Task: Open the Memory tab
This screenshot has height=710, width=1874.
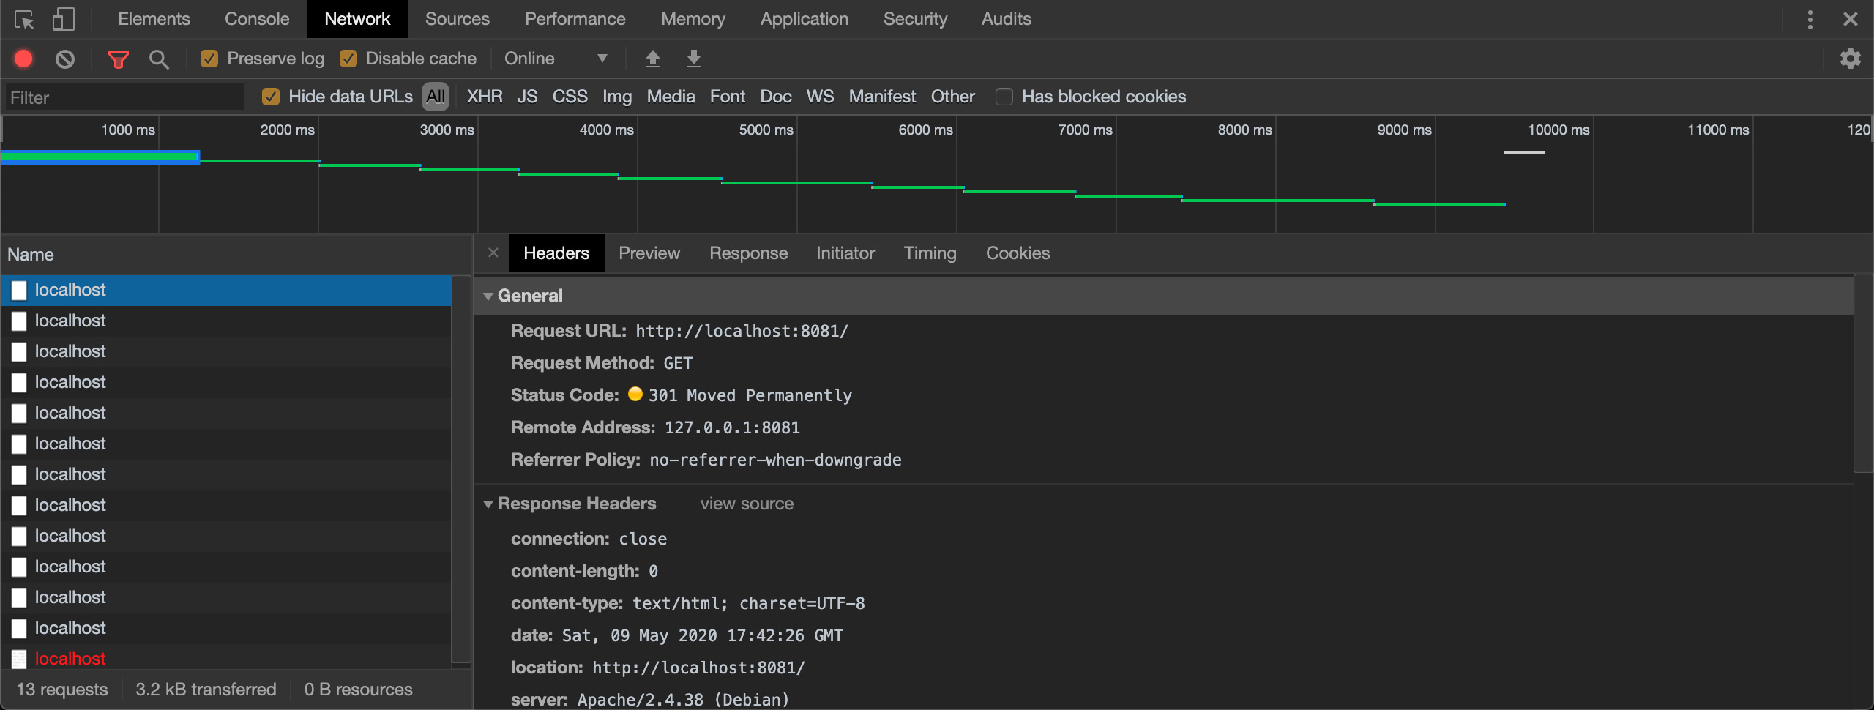Action: [693, 19]
